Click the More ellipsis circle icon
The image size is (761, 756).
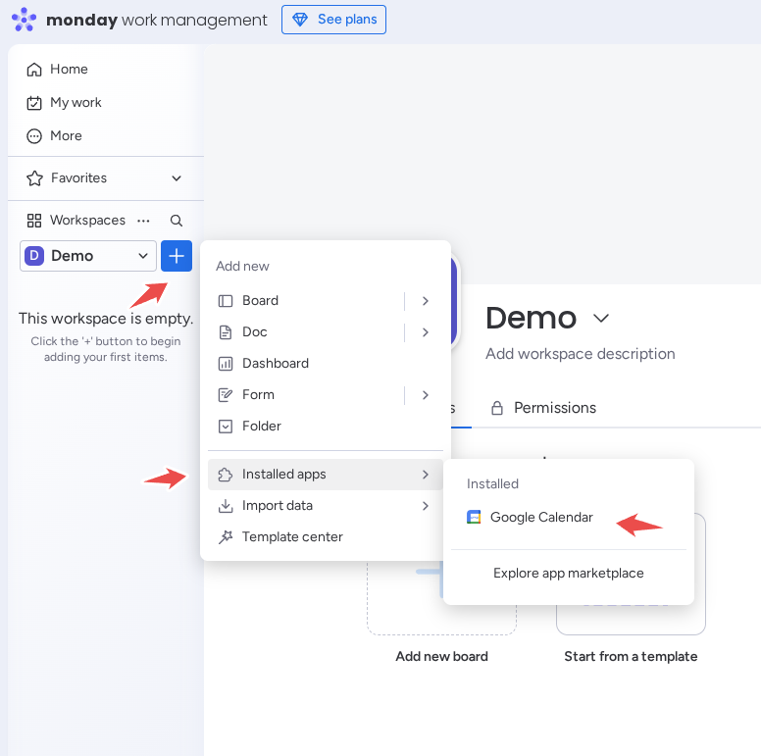34,136
